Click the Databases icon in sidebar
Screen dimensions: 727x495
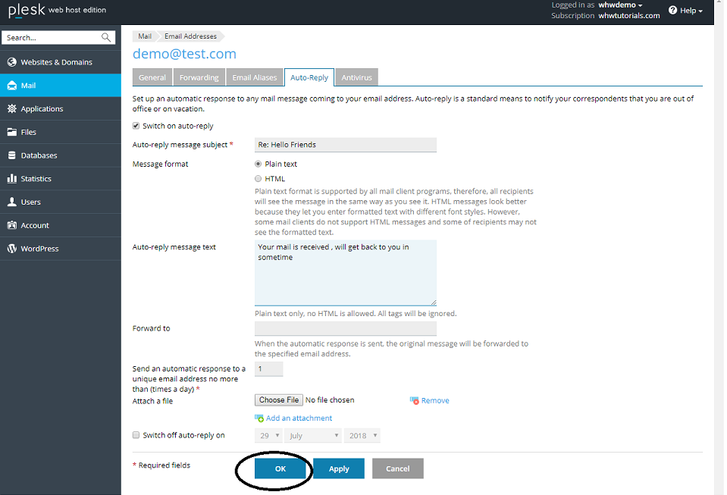click(12, 155)
